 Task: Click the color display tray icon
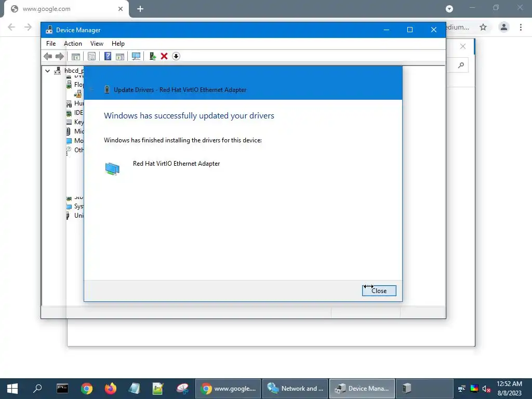tap(474, 389)
